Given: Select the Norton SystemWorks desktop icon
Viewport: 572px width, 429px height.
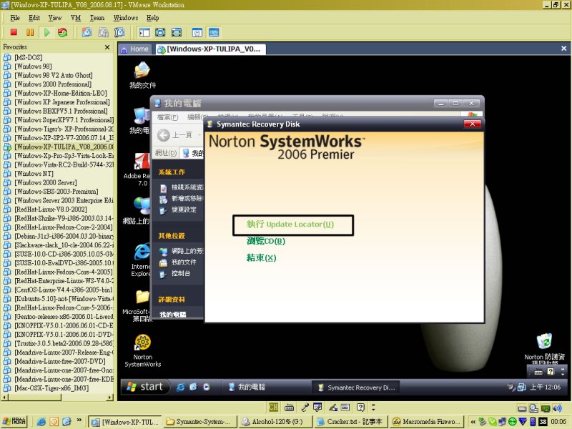Looking at the screenshot, I should point(142,351).
